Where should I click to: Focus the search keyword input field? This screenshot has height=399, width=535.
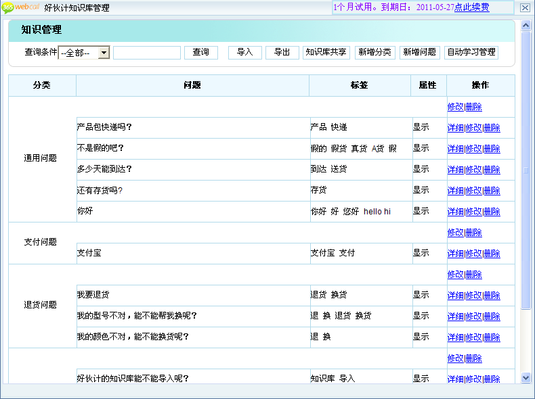click(x=147, y=53)
